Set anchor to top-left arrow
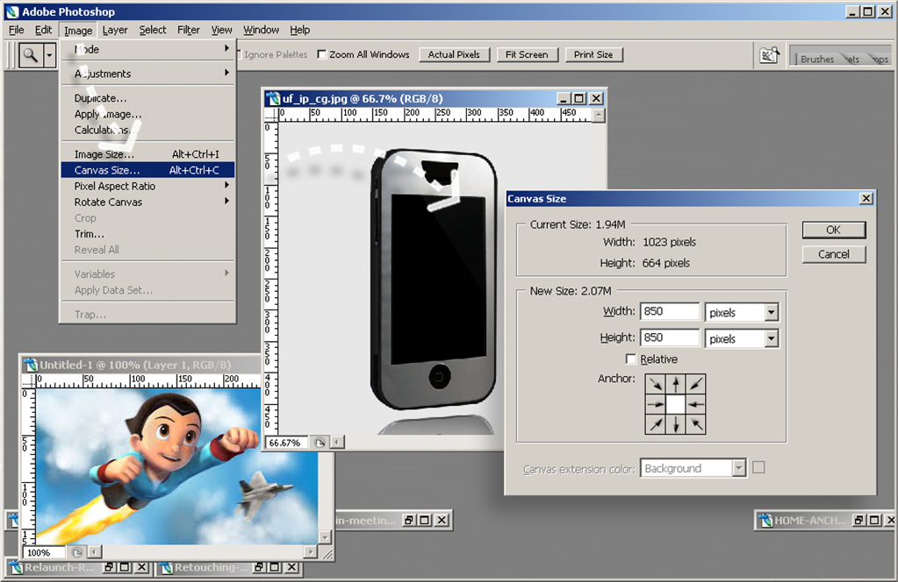Viewport: 898px width, 582px height. pyautogui.click(x=656, y=384)
